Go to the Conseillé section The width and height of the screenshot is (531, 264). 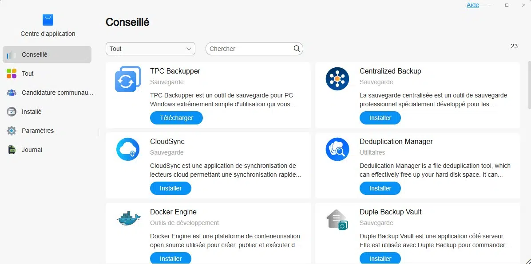pos(47,54)
